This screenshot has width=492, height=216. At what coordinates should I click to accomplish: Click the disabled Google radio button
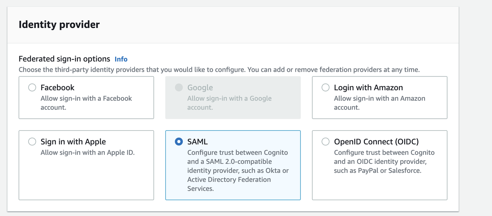tap(179, 88)
